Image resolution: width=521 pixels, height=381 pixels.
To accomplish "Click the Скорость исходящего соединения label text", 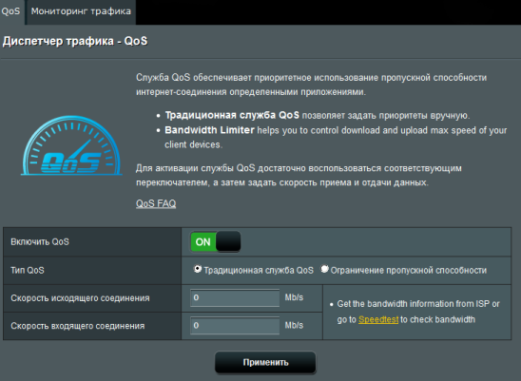I will (x=80, y=298).
